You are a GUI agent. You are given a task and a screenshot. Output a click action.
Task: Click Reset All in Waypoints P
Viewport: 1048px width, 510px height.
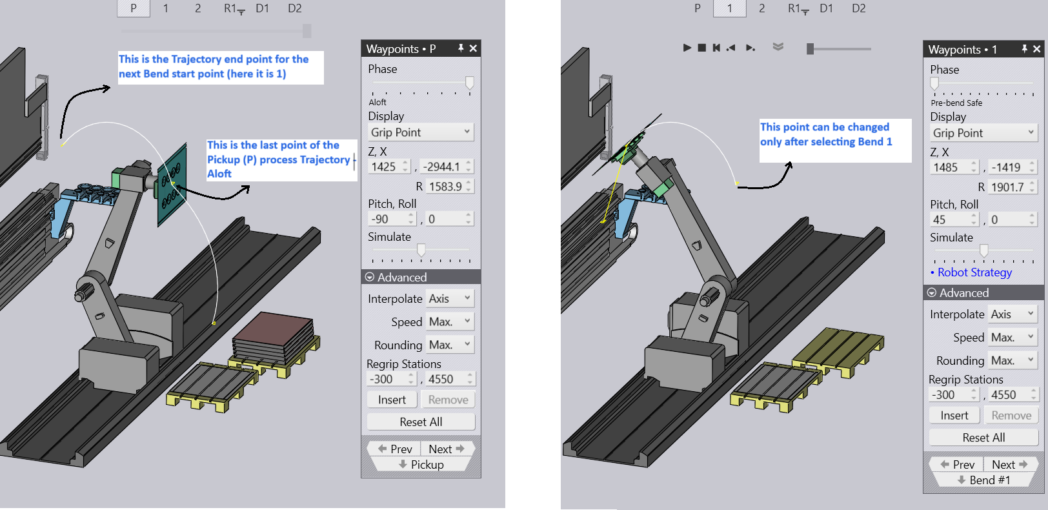421,422
